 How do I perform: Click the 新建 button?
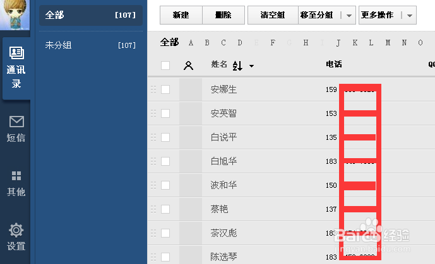(x=181, y=15)
